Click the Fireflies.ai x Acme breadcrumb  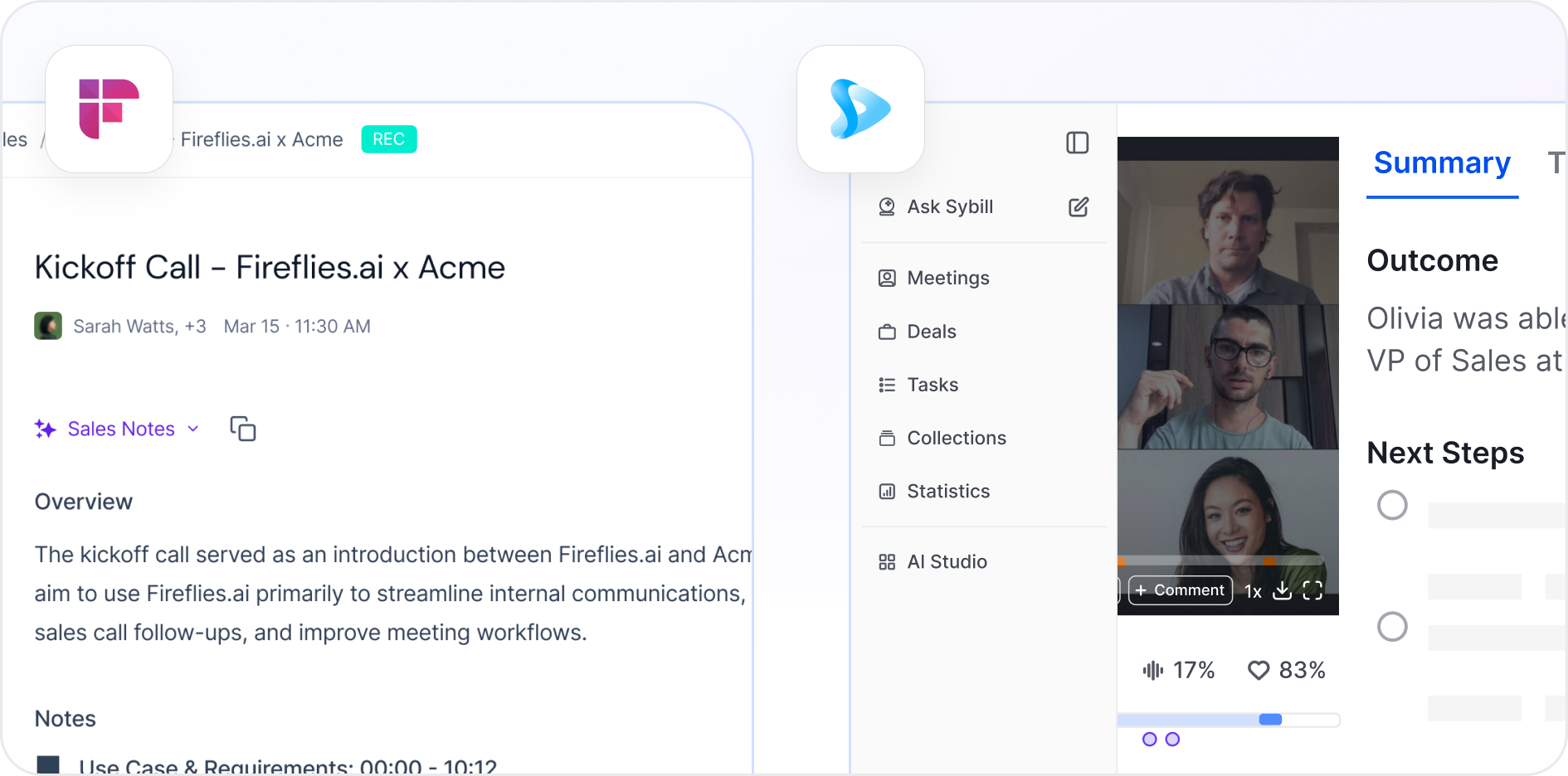point(262,139)
